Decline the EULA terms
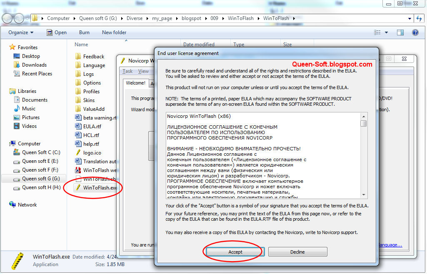427x274 pixels. 297,252
